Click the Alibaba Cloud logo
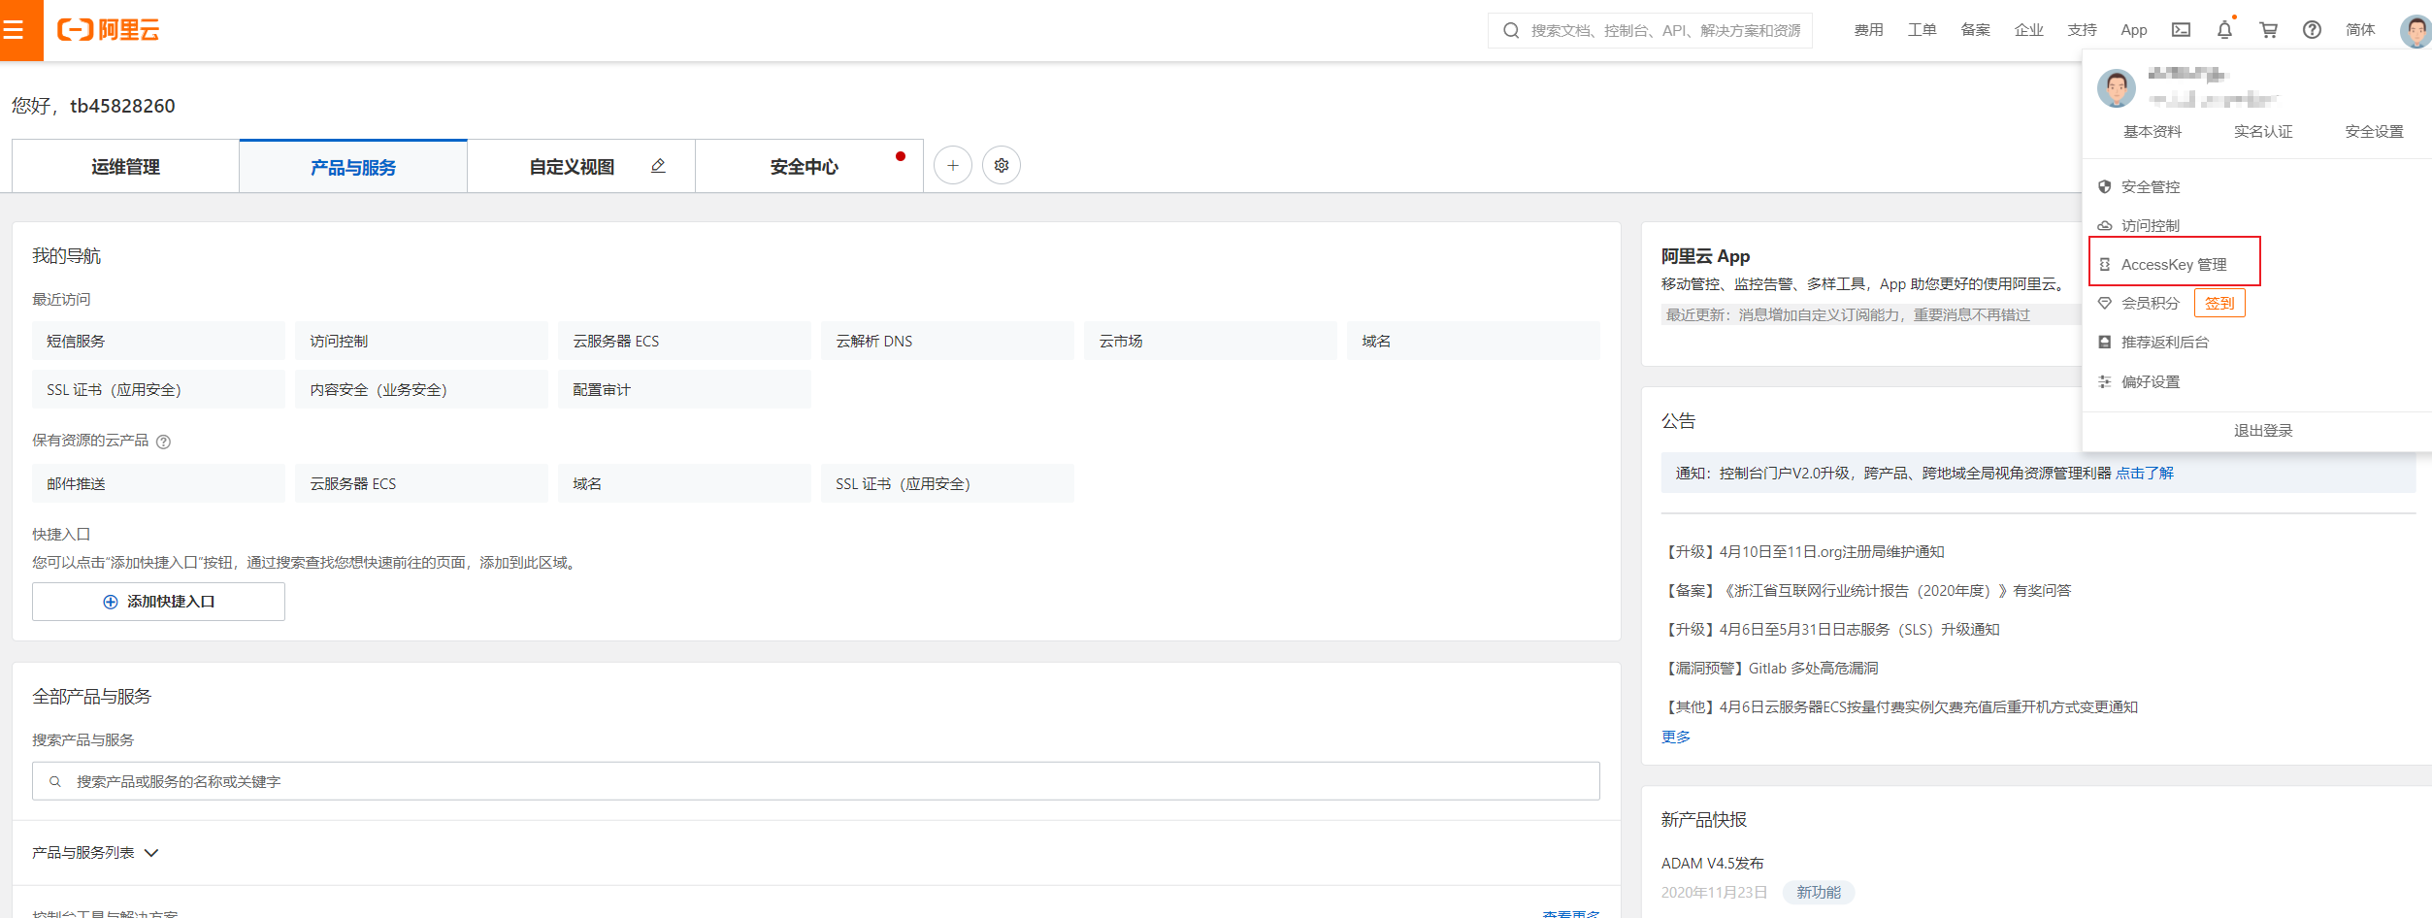The width and height of the screenshot is (2432, 918). coord(108,30)
